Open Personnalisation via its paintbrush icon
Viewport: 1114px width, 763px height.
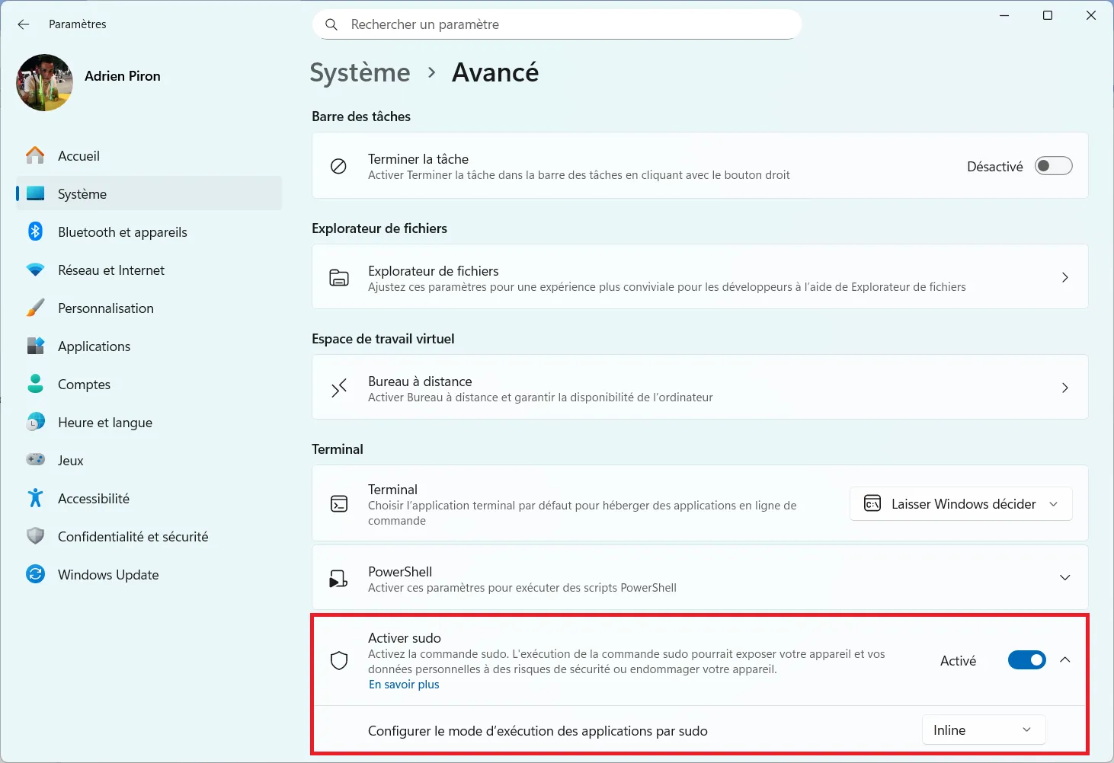(x=35, y=308)
